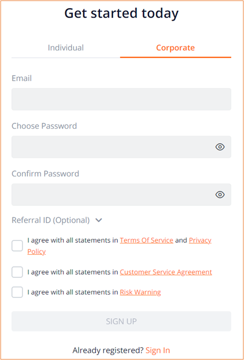
Task: Click the SIGN UP button
Action: point(121,321)
